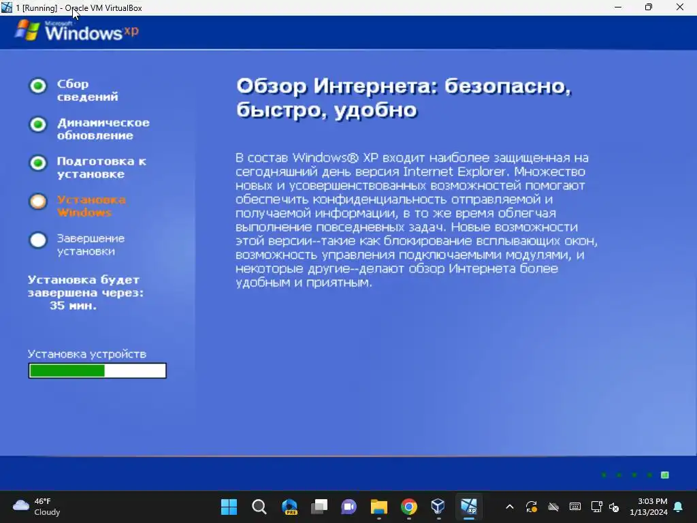Screen dimensions: 697x523
Task: Click the Сбор сведений step label
Action: coord(87,91)
